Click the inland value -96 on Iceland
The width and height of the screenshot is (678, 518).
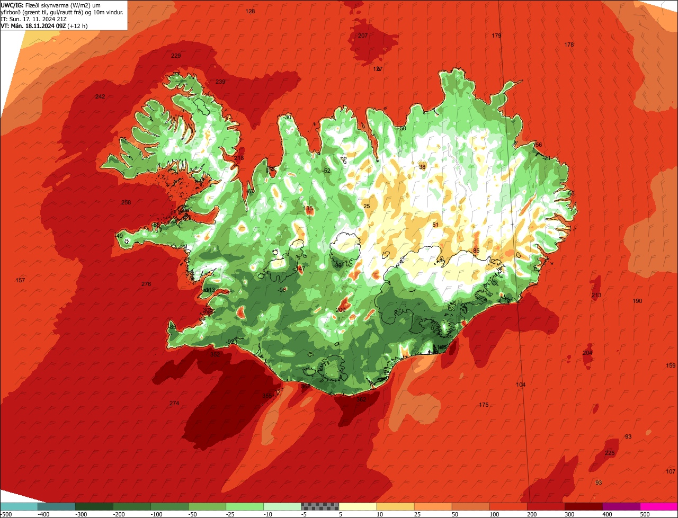click(x=282, y=290)
